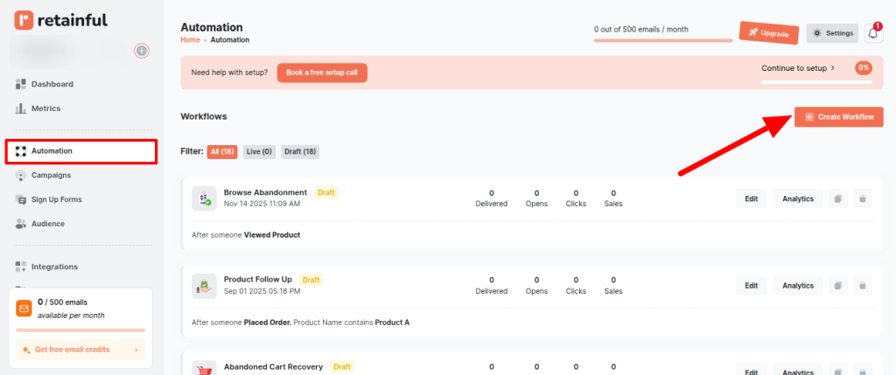Delete the Browse Abandonment workflow
Viewport: 896px width, 375px height.
[x=863, y=198]
